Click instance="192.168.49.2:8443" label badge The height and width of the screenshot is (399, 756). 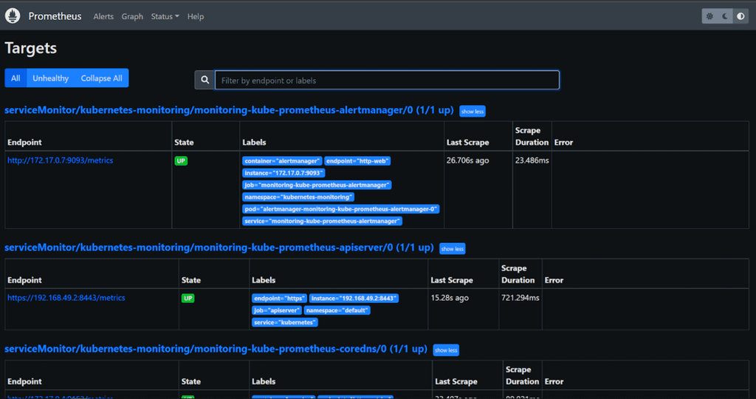(354, 299)
